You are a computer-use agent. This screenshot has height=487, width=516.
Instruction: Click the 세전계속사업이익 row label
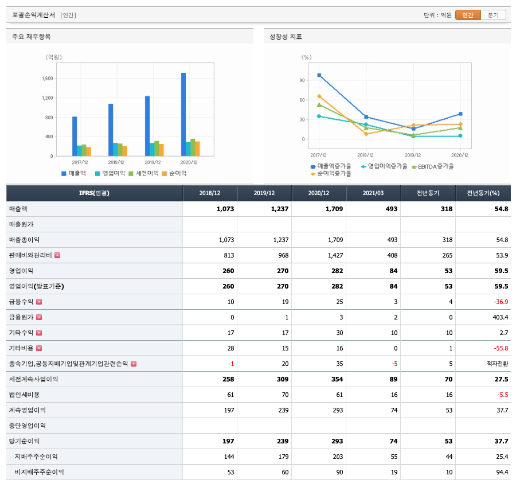point(33,379)
